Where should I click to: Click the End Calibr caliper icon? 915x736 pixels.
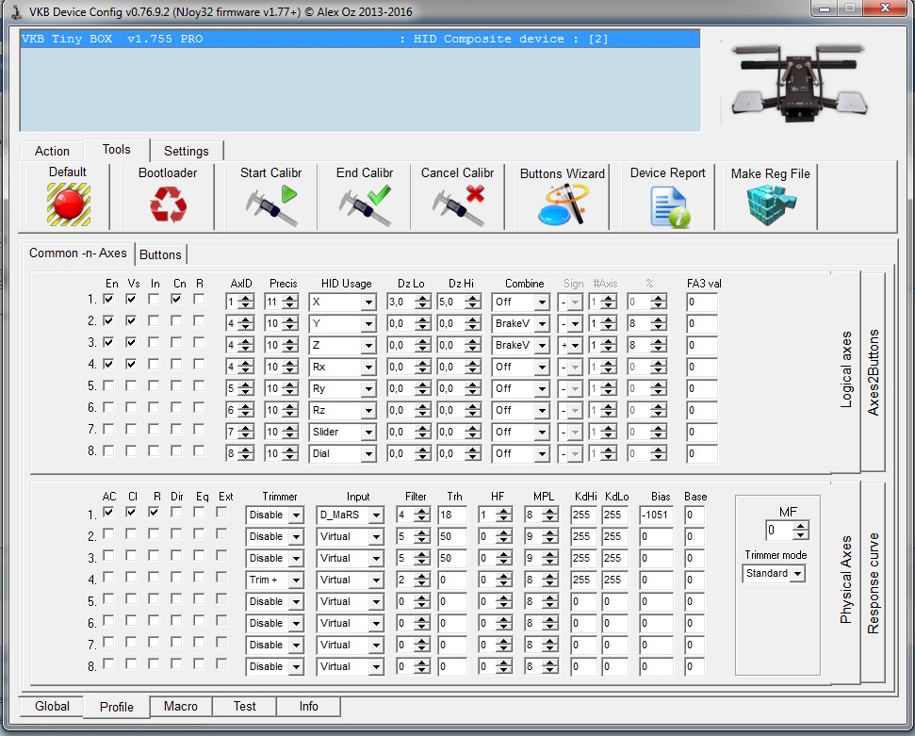(x=365, y=204)
